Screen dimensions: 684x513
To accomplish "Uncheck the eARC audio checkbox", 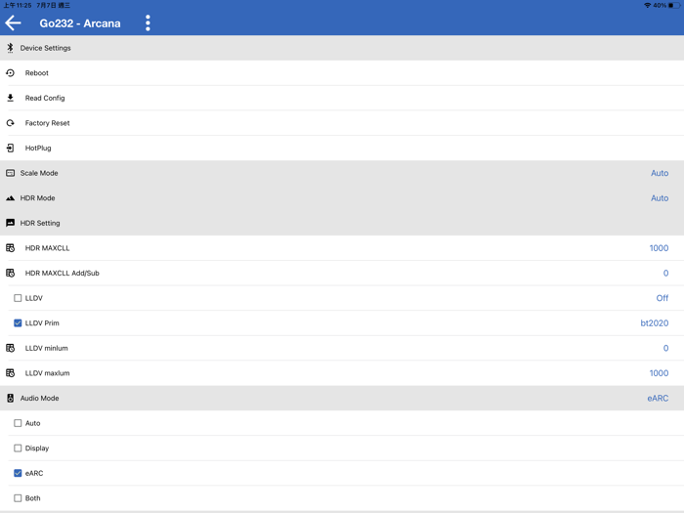I will (18, 473).
